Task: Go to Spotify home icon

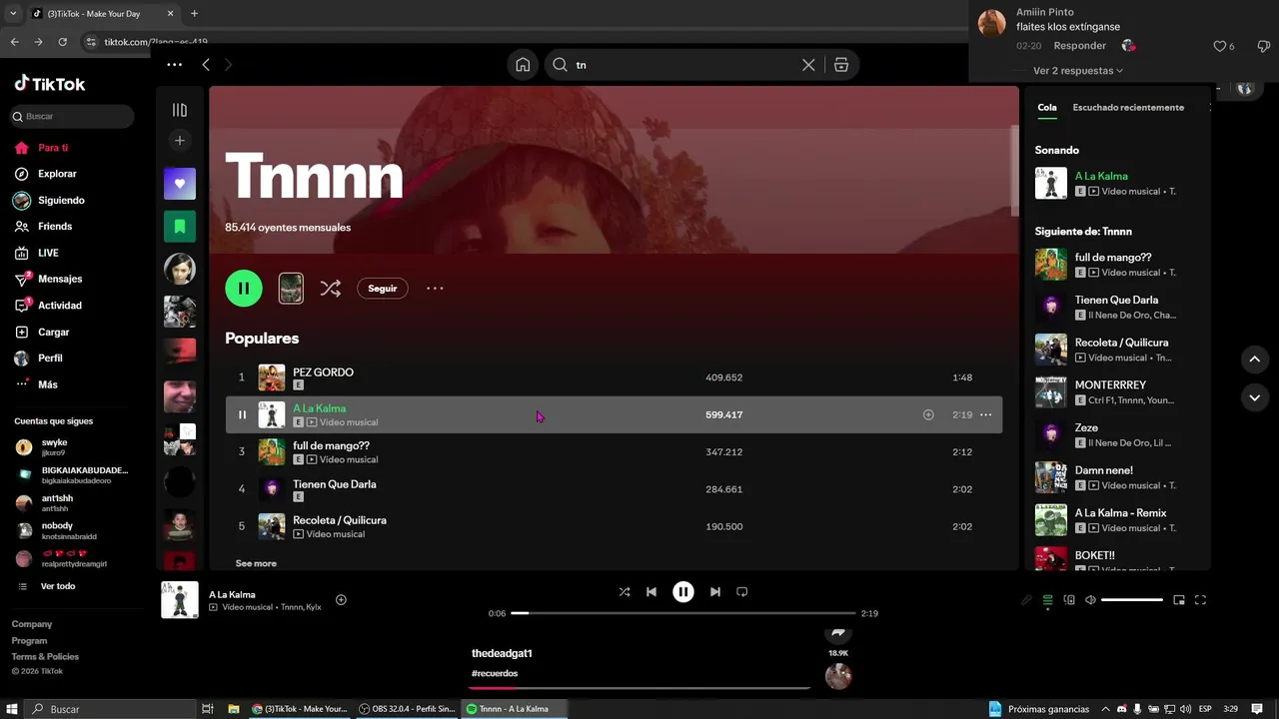Action: pyautogui.click(x=523, y=65)
